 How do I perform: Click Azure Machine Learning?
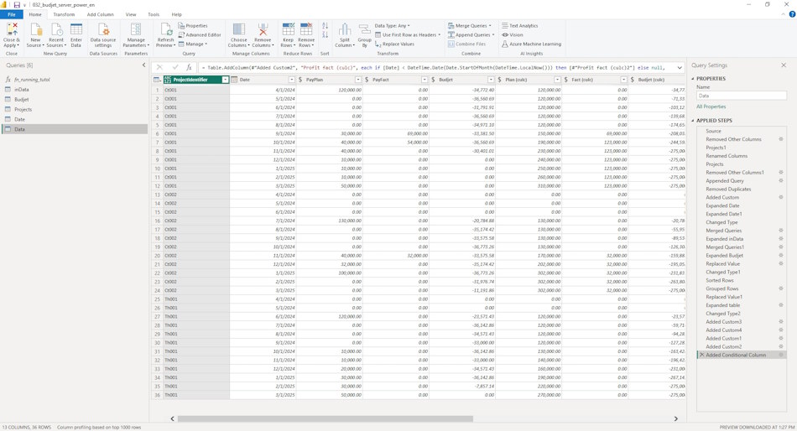pyautogui.click(x=532, y=44)
